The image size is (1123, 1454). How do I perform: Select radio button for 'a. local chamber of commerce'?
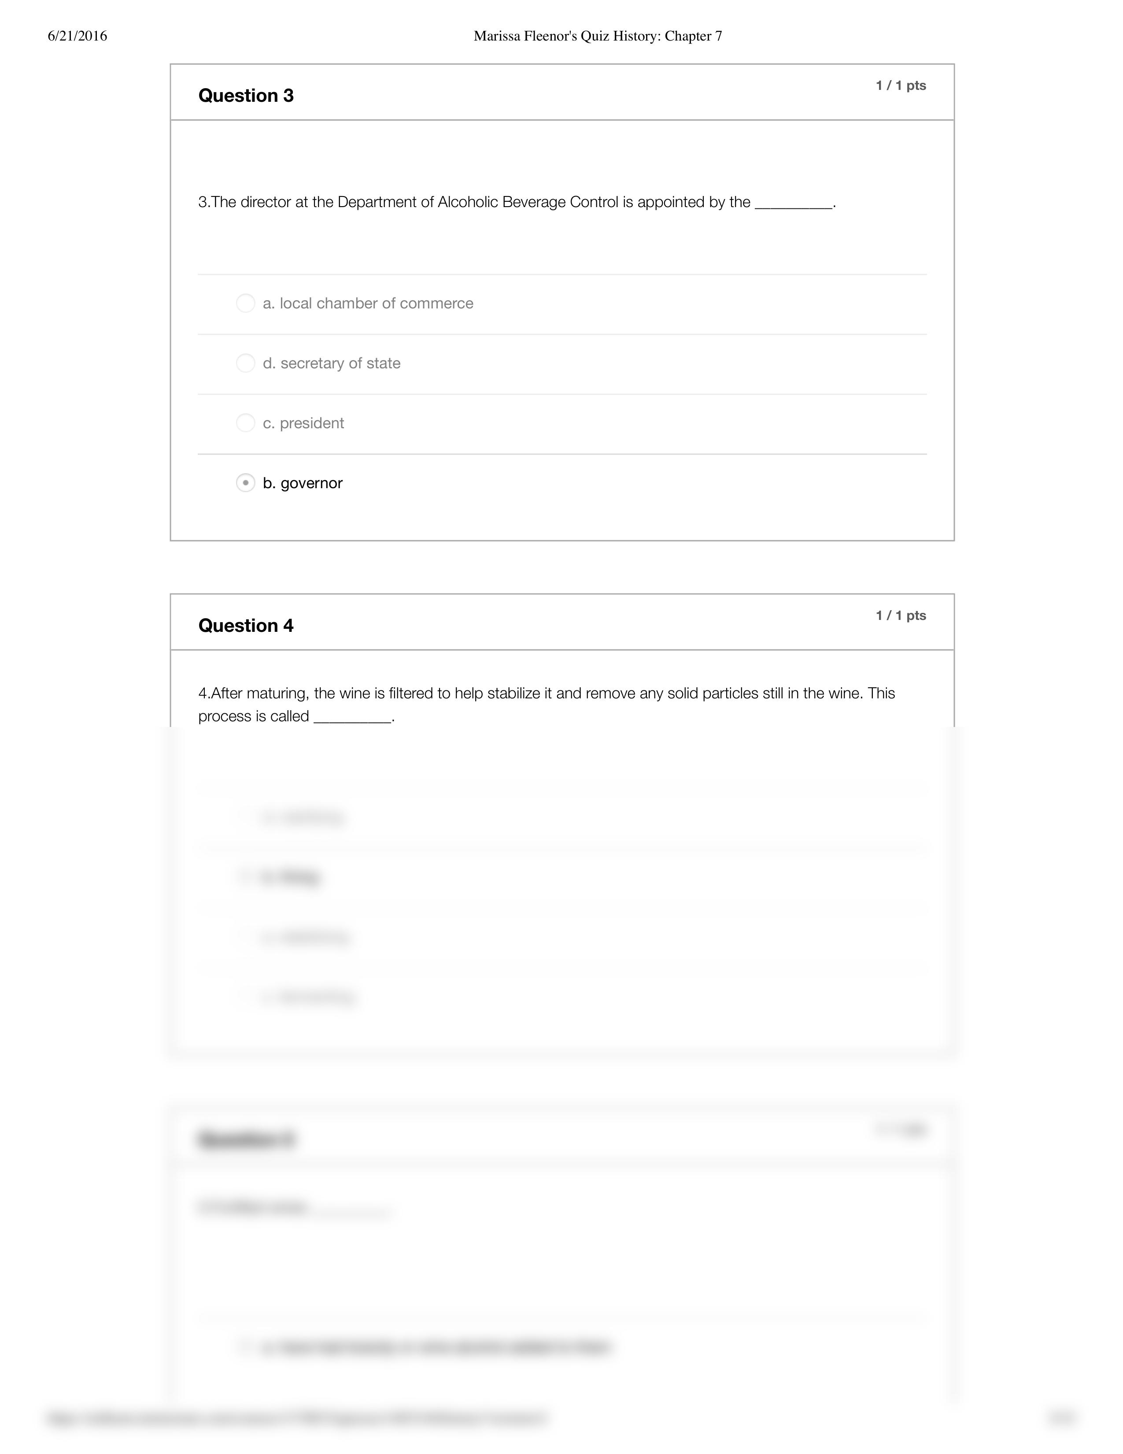(x=243, y=303)
